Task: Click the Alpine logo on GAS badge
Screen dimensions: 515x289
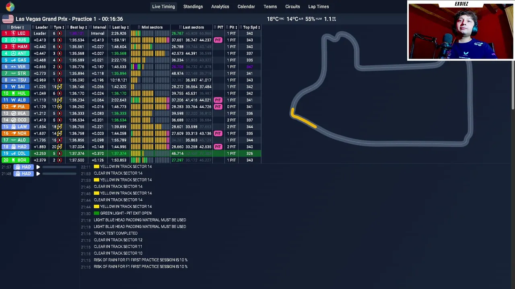Action: coord(13,60)
